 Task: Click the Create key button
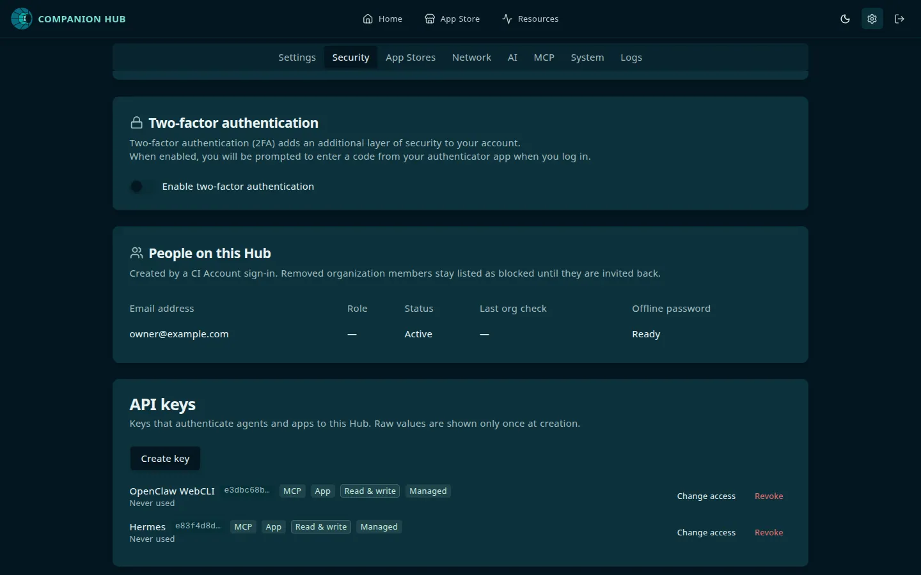[165, 459]
